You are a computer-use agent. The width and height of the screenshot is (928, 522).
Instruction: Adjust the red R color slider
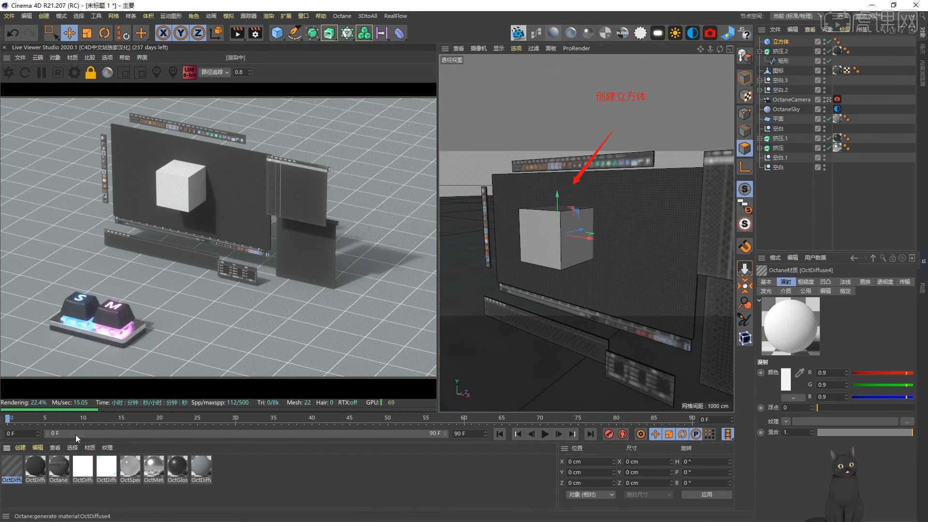coord(882,373)
